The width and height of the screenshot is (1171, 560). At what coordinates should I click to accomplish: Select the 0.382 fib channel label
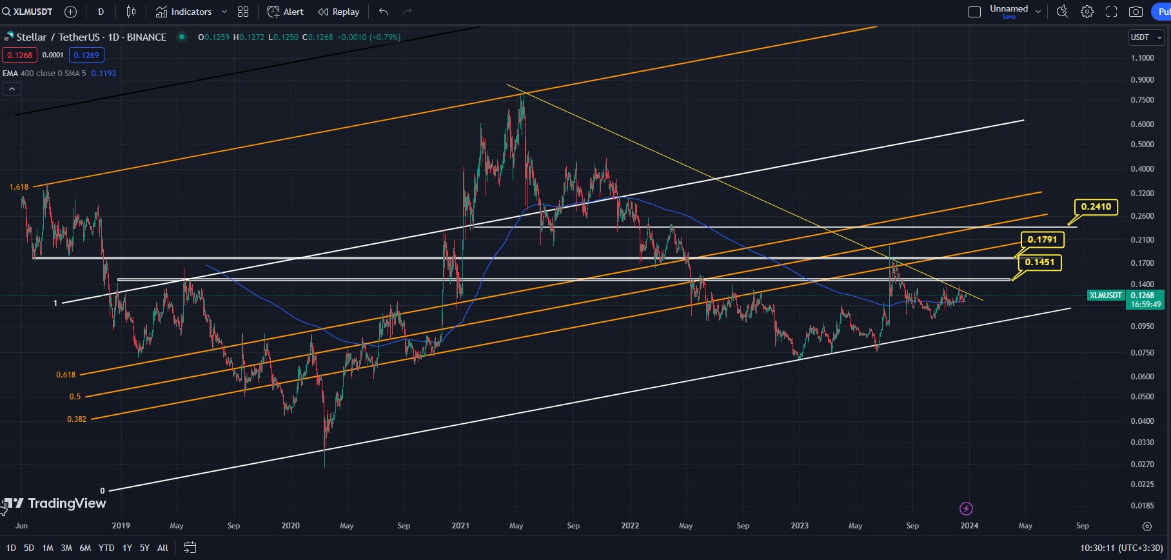(x=77, y=419)
